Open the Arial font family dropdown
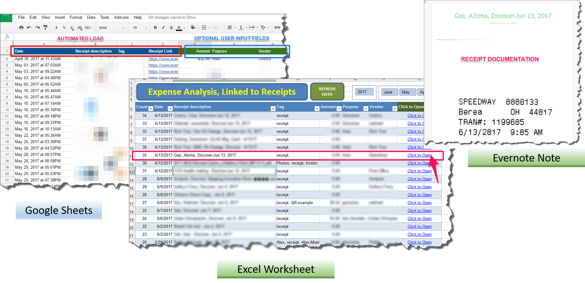The image size is (585, 283). click(112, 28)
